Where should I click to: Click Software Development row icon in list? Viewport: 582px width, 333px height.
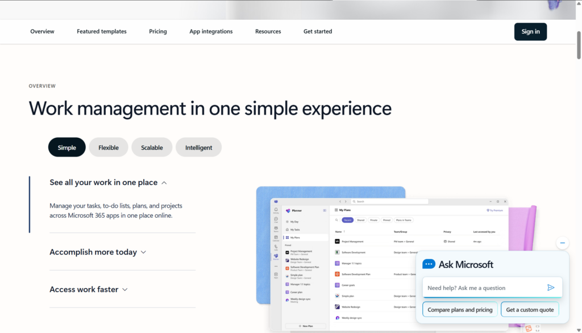[337, 252]
